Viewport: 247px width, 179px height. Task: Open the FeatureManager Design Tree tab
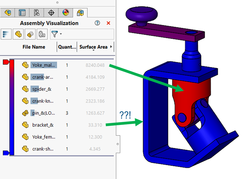point(8,13)
